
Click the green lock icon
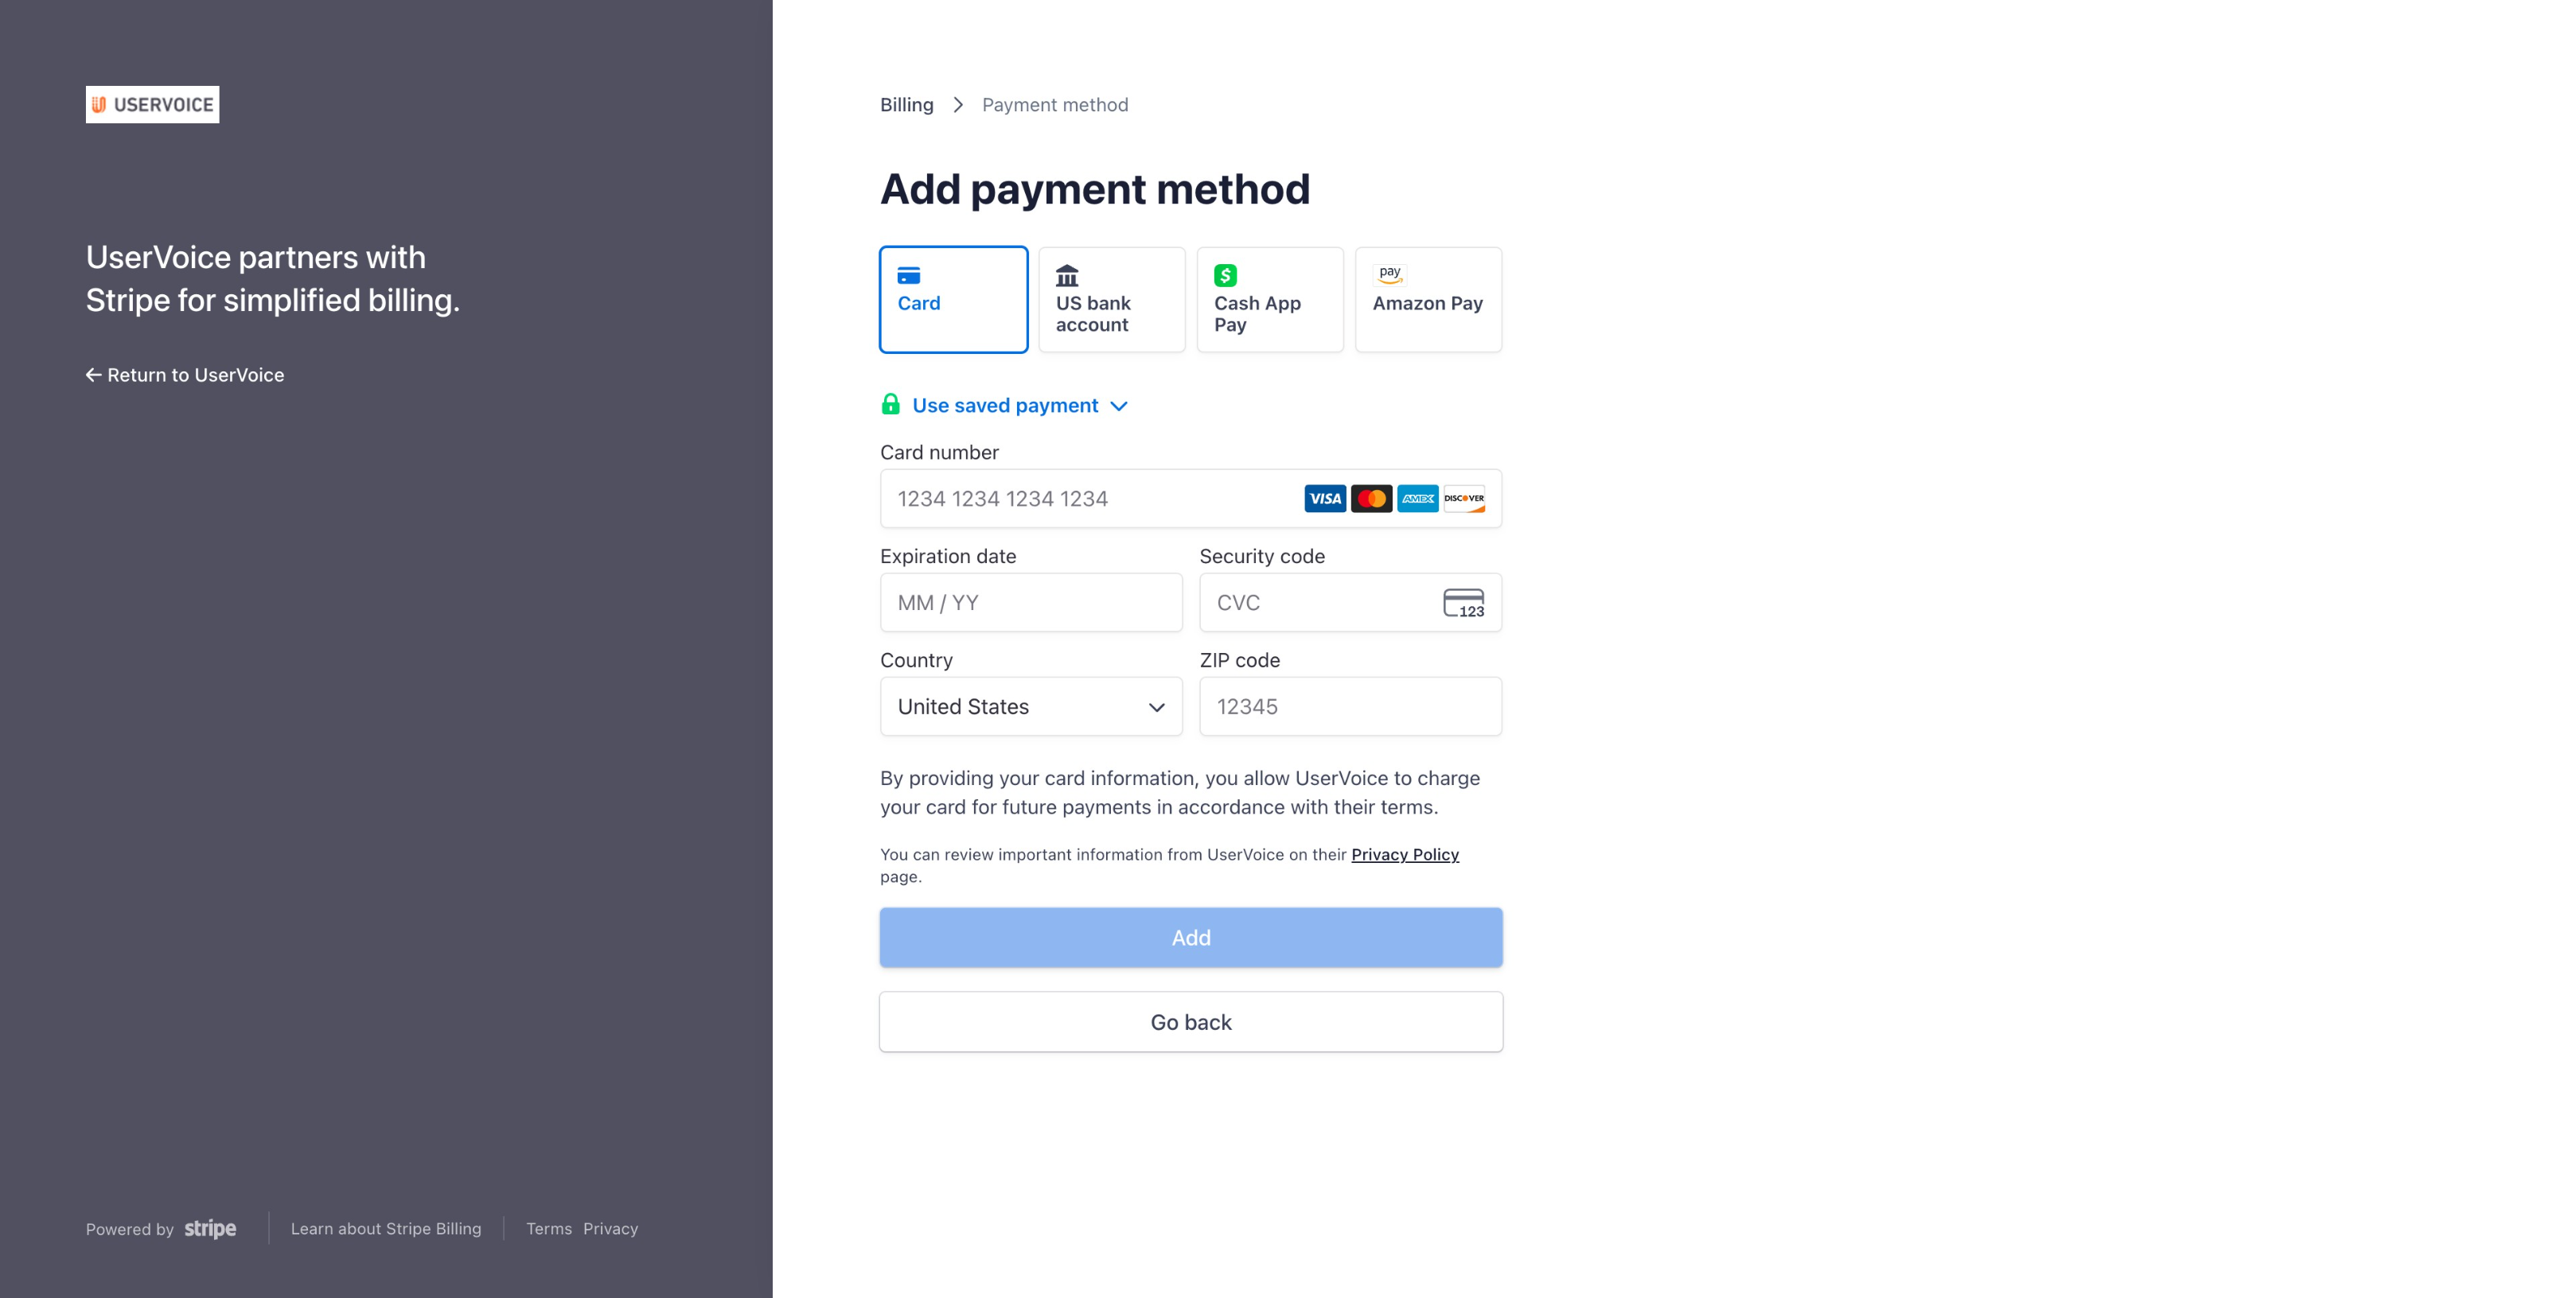pos(890,405)
